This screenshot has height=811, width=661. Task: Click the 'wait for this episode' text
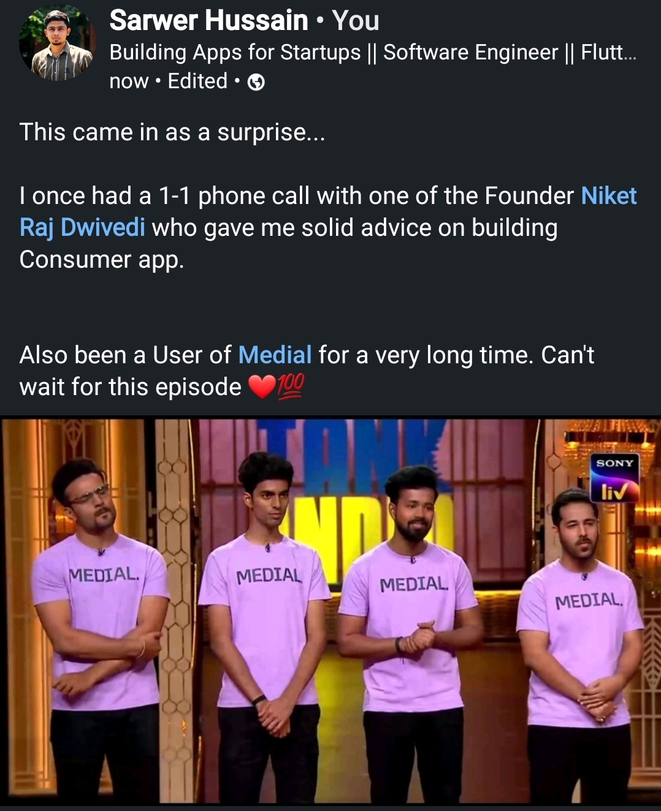tap(131, 387)
